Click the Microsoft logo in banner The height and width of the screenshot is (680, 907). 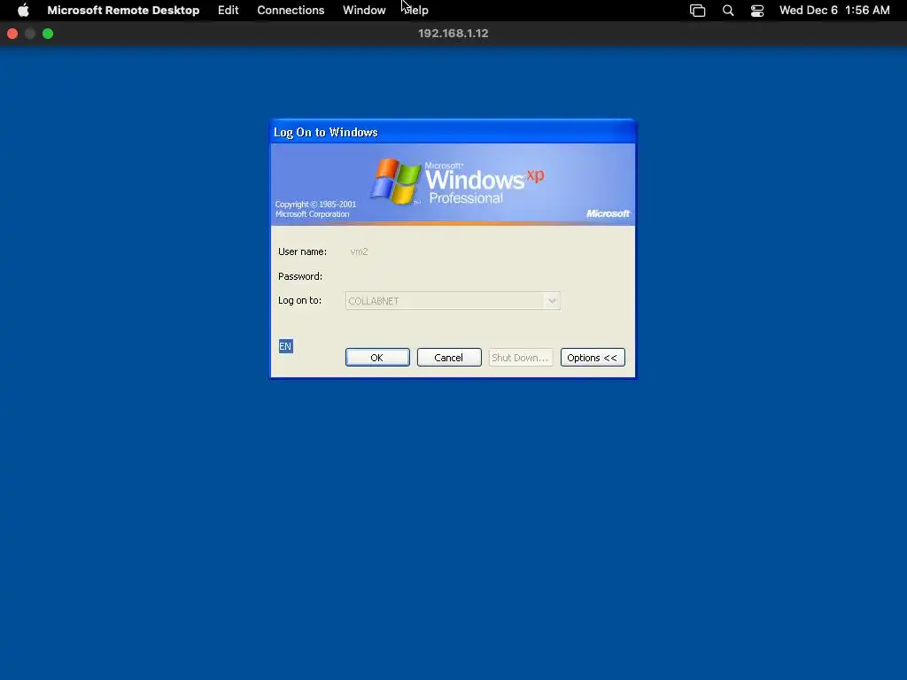pos(608,213)
